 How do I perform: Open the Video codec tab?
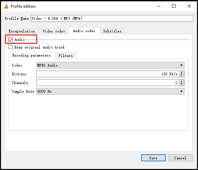54,31
